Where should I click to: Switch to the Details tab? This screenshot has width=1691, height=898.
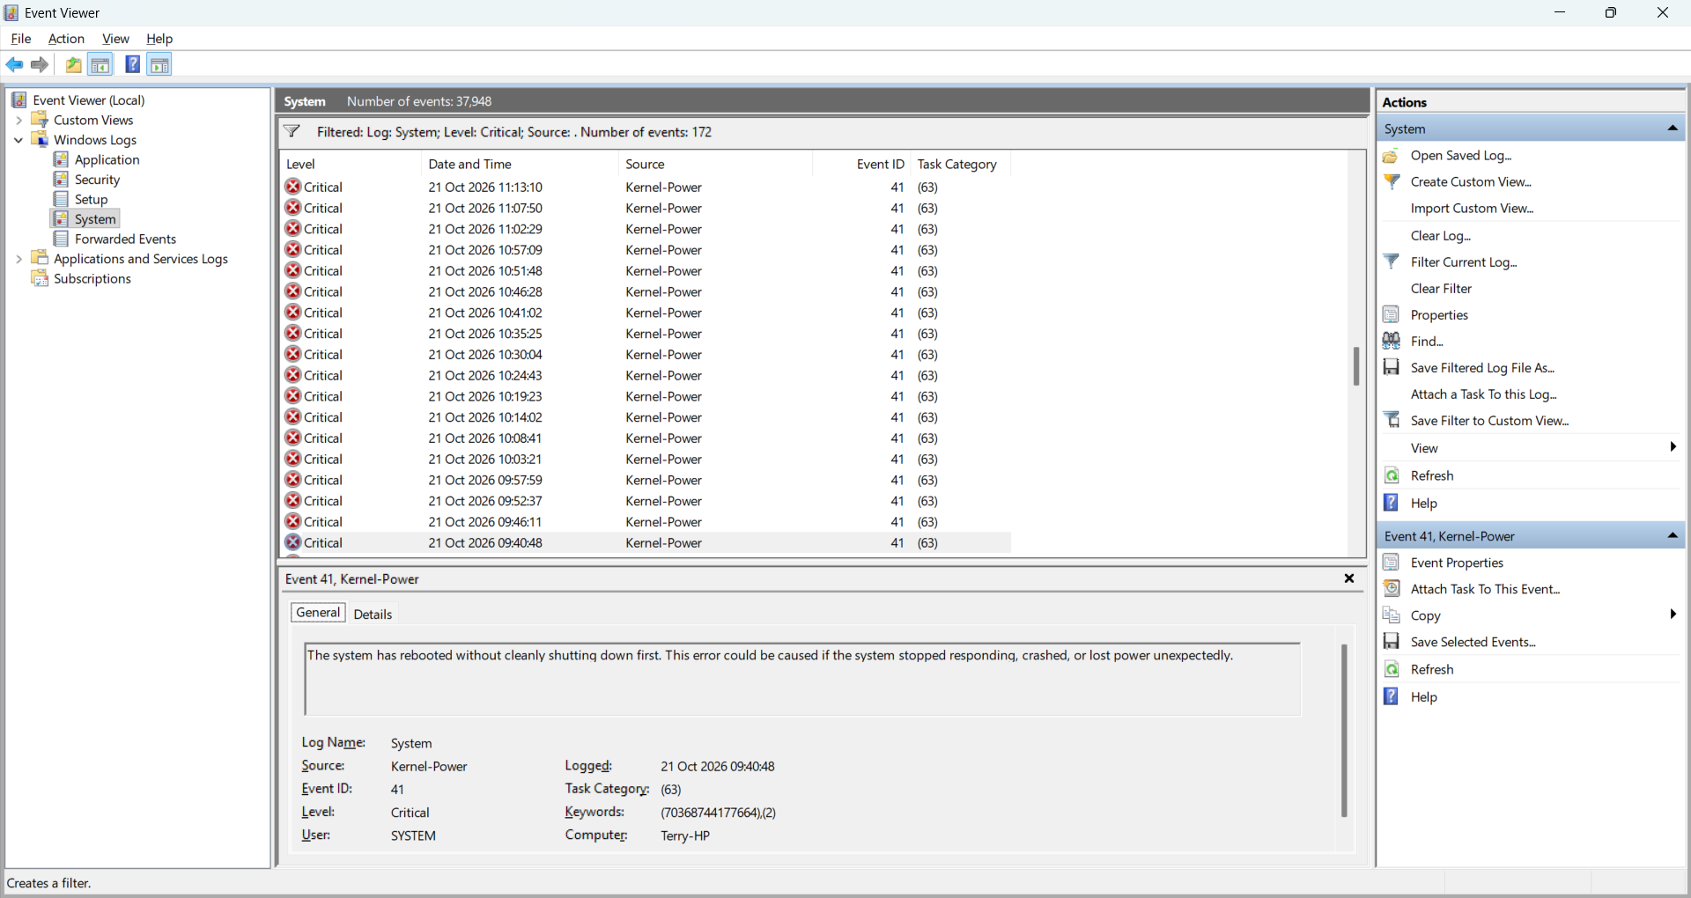coord(373,615)
